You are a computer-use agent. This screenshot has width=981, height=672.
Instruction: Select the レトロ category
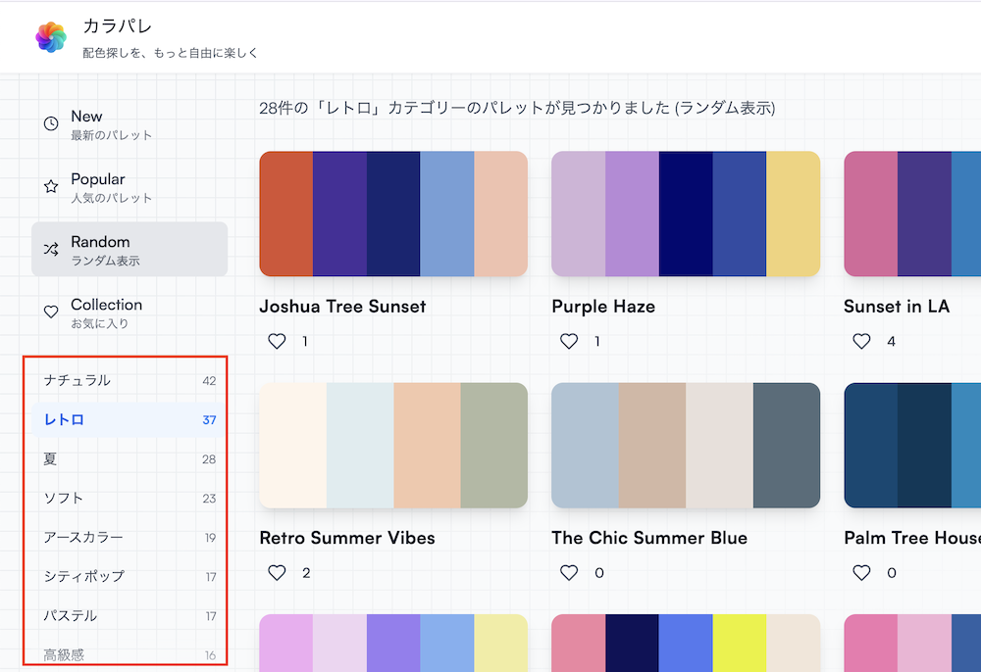(129, 419)
